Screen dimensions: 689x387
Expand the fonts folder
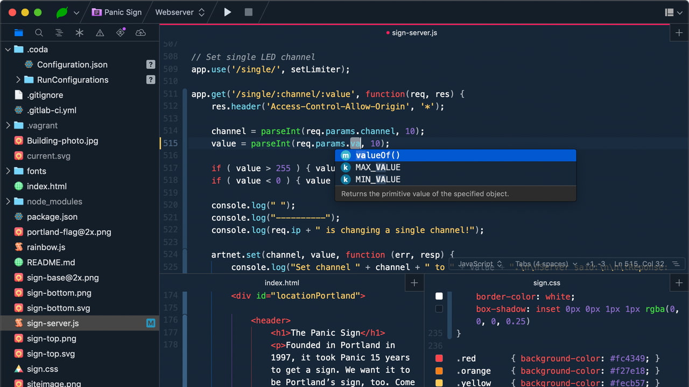click(8, 171)
